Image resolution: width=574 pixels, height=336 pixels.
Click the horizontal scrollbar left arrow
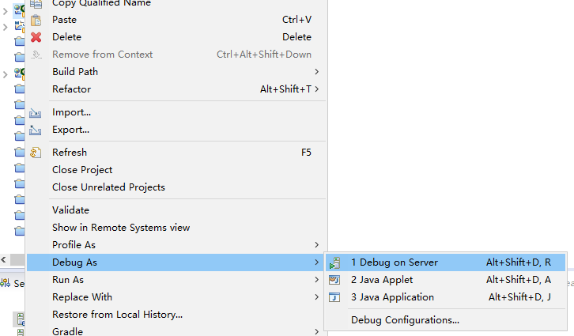pyautogui.click(x=5, y=259)
